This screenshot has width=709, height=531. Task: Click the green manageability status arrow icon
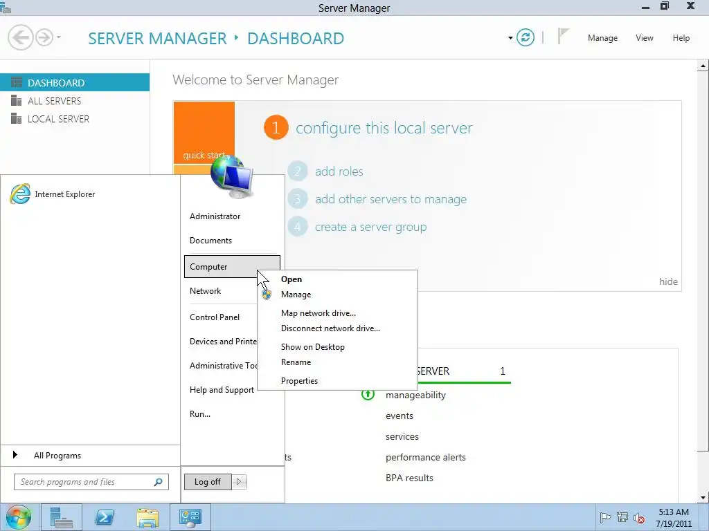[x=368, y=395]
